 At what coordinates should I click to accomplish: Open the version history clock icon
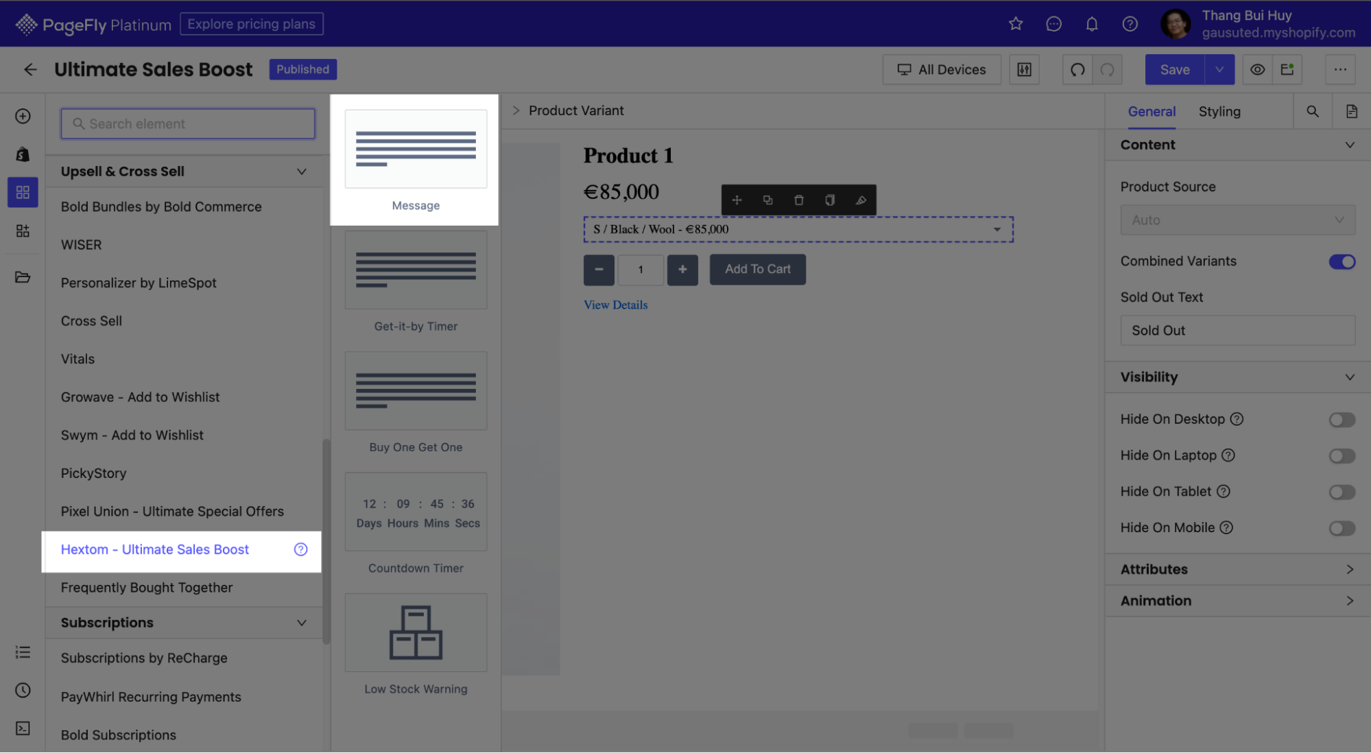[23, 690]
